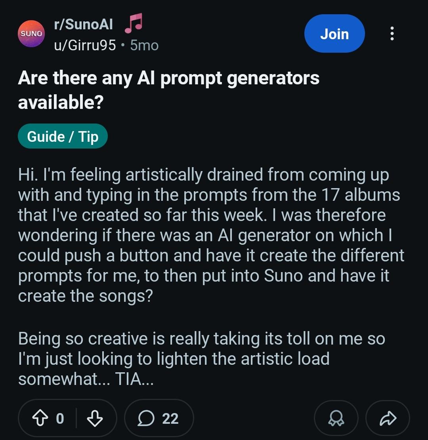Click the 5mo post timestamp
The width and height of the screenshot is (428, 440).
144,46
